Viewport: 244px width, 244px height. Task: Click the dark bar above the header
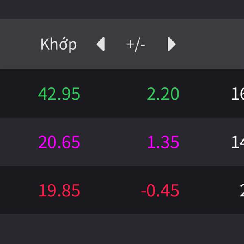coord(122,9)
